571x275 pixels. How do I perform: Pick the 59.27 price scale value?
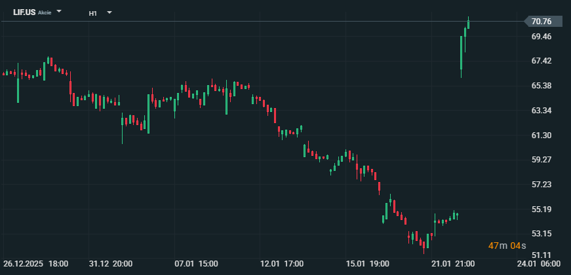(541, 160)
